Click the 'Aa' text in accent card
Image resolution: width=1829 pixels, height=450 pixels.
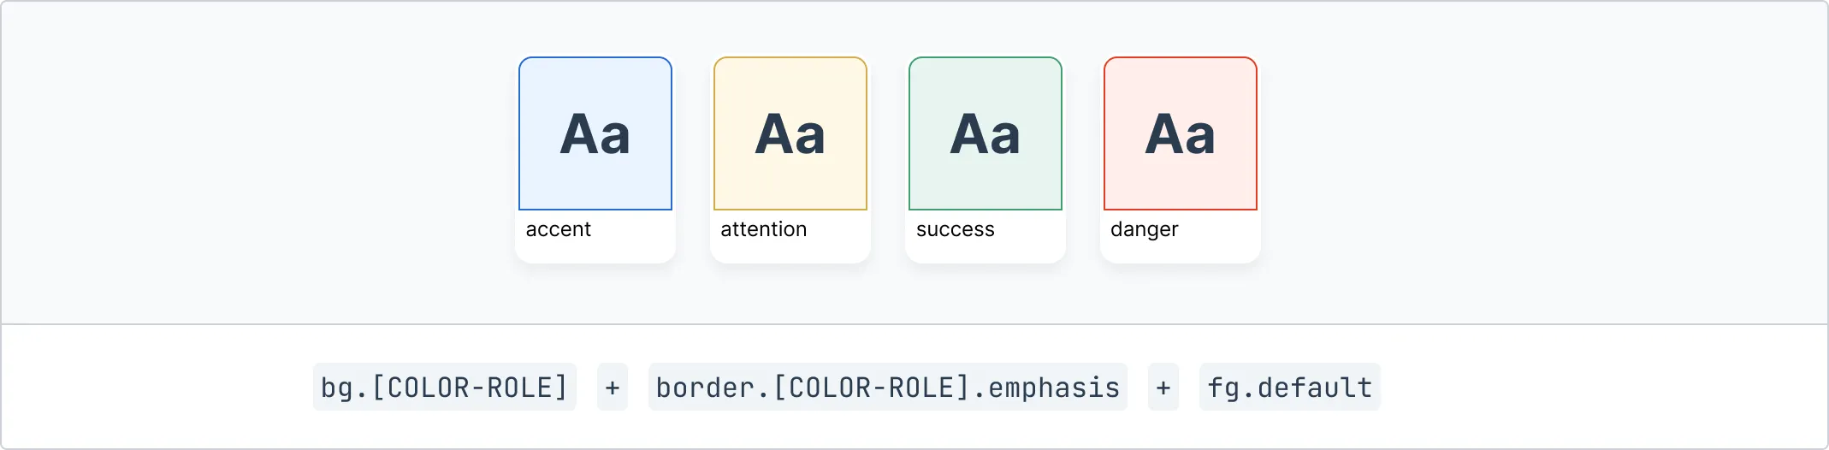pos(595,135)
